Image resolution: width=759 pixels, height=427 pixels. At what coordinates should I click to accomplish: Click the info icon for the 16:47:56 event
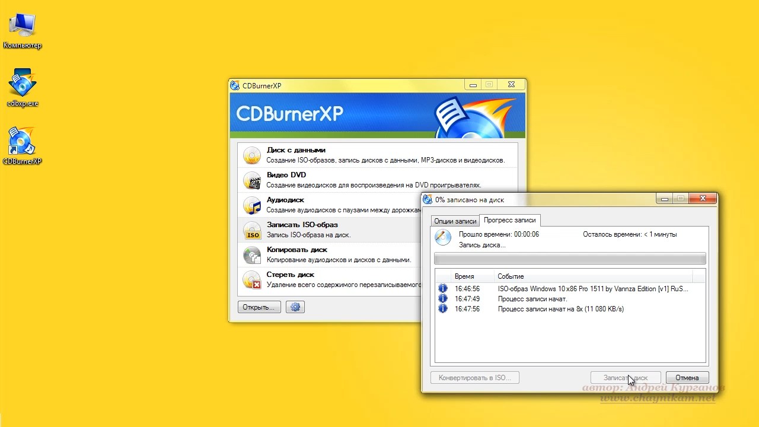(443, 309)
